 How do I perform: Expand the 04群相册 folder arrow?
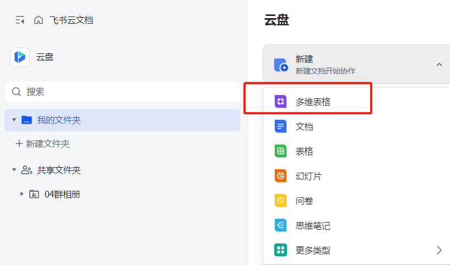(21, 194)
